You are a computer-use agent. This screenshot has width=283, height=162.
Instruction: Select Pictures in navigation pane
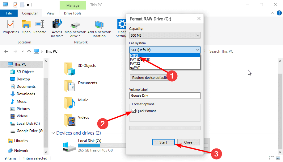(x=23, y=108)
